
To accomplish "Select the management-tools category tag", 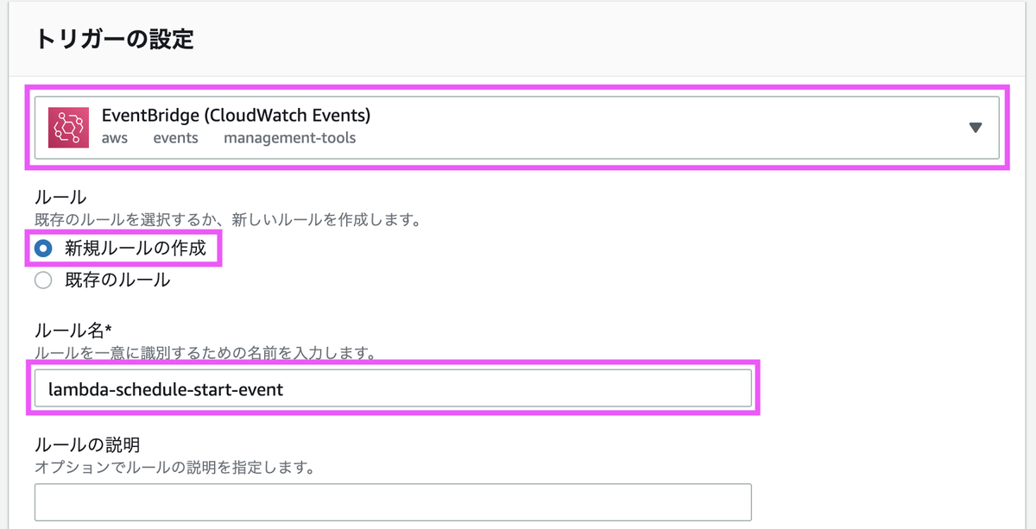I will (x=289, y=138).
